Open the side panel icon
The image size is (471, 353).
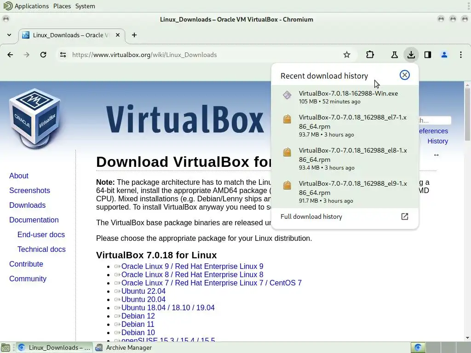428,55
